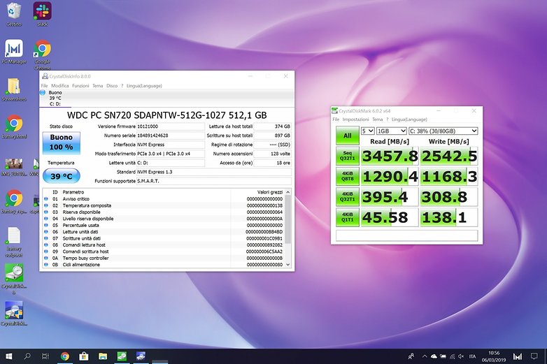Screen dimensions: 547x364
Task: Click the Standard field NVM Express 1.3
Action: coord(214,172)
